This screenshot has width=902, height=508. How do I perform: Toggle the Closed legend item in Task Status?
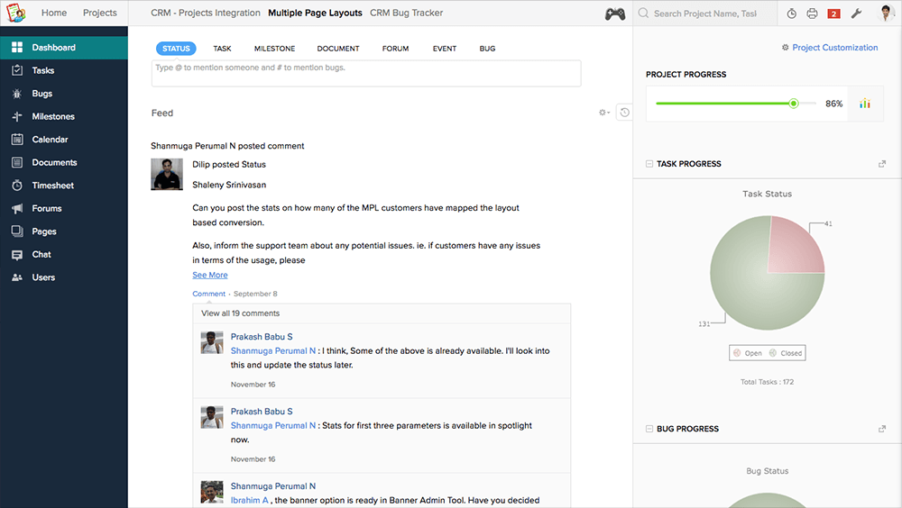coord(786,353)
